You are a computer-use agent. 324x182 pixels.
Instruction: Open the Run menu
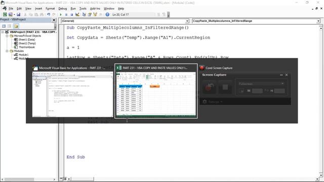point(73,9)
